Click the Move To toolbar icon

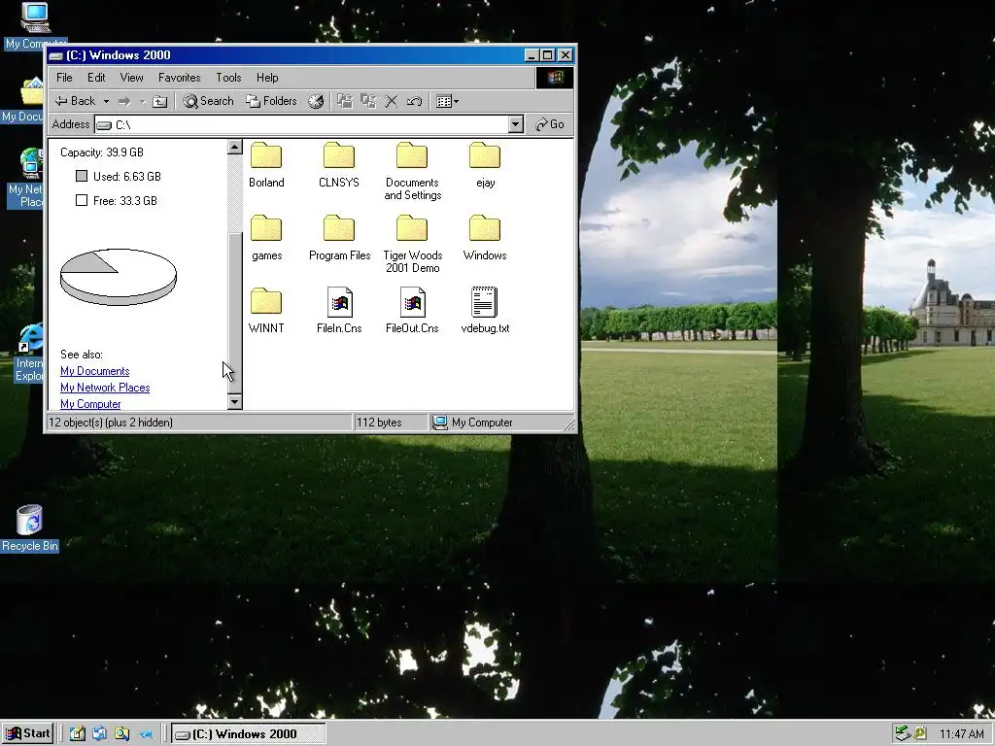click(x=345, y=101)
